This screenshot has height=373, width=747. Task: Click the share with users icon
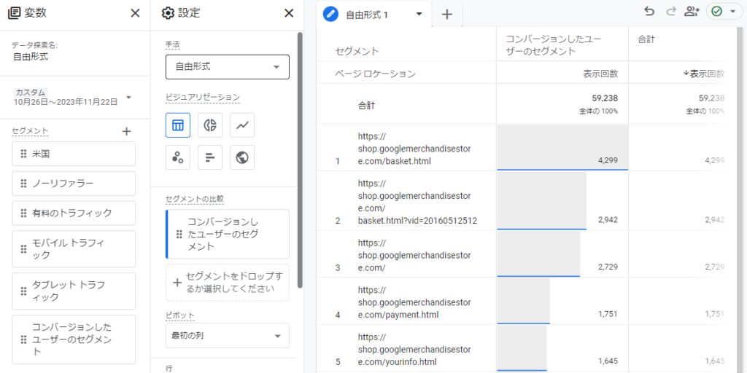(692, 12)
